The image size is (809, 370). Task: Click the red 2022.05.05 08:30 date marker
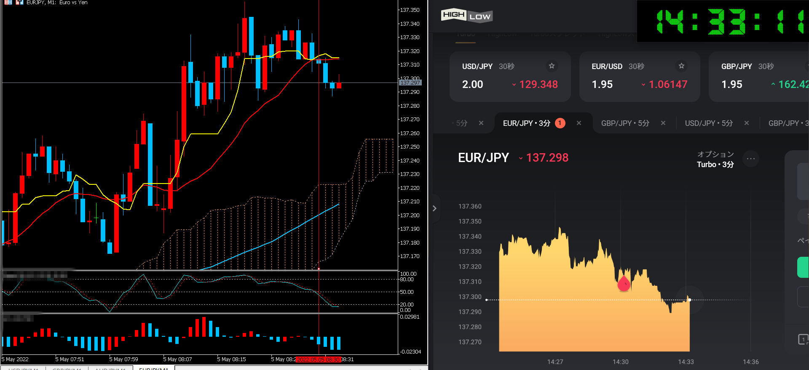[318, 359]
